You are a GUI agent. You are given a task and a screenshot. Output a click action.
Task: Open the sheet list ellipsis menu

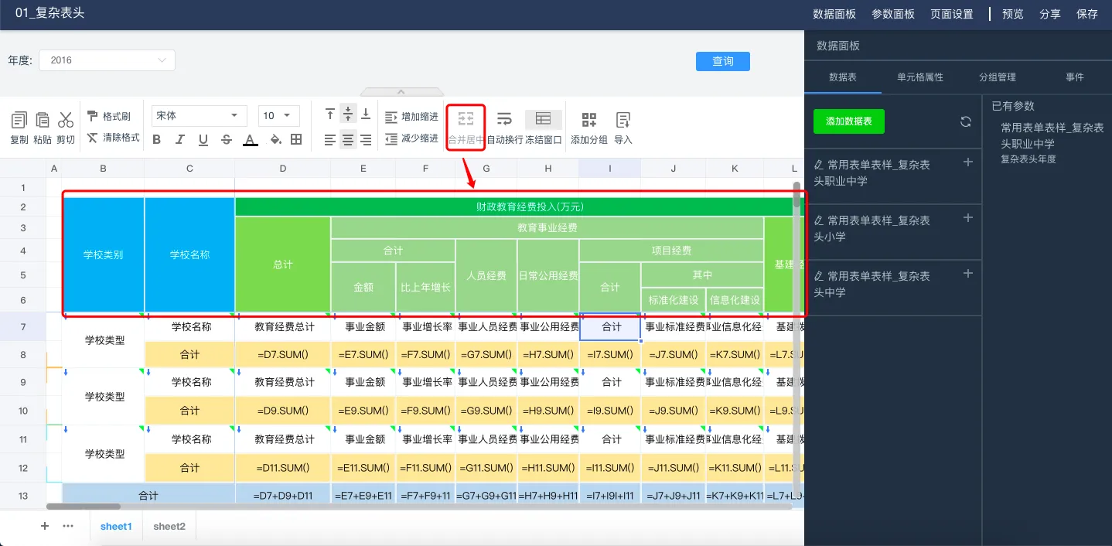tap(68, 526)
